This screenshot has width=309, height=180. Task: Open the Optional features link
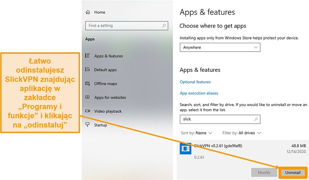click(x=195, y=82)
